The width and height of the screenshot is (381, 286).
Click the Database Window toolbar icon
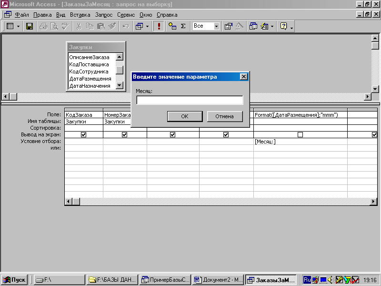point(253,26)
